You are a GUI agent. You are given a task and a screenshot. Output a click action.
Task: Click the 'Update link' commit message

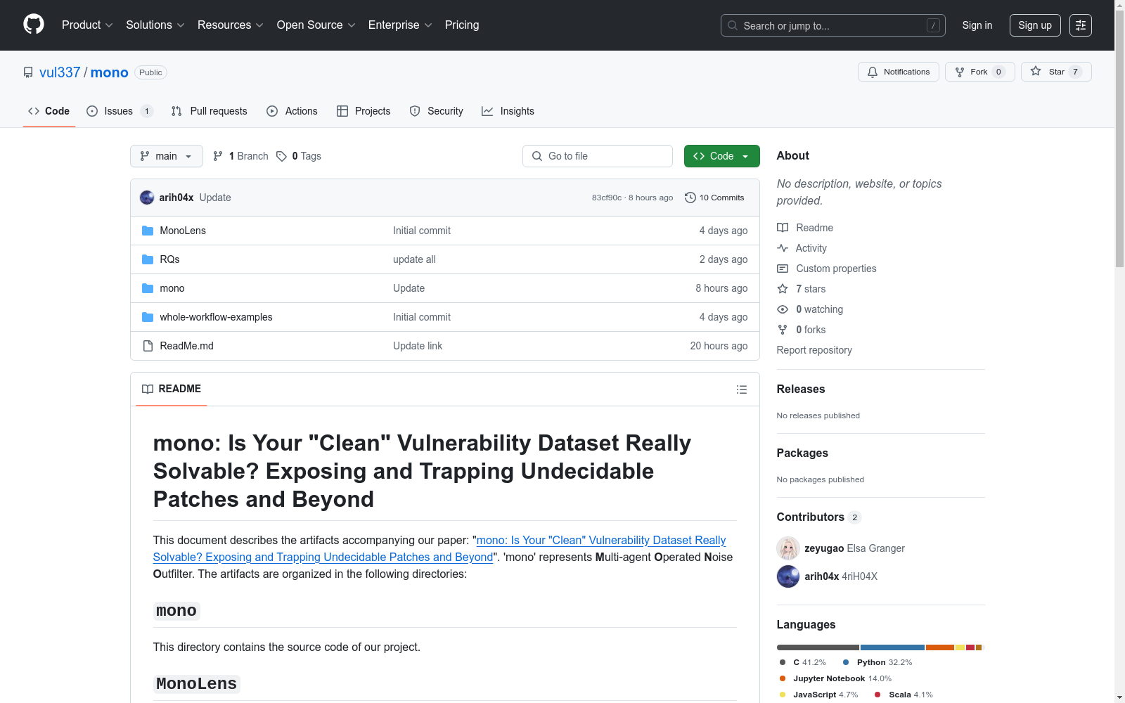click(x=418, y=346)
